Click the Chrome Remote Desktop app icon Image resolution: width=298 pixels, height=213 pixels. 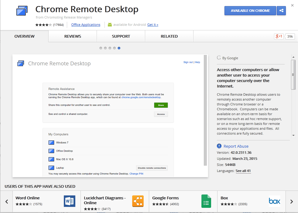[21, 11]
